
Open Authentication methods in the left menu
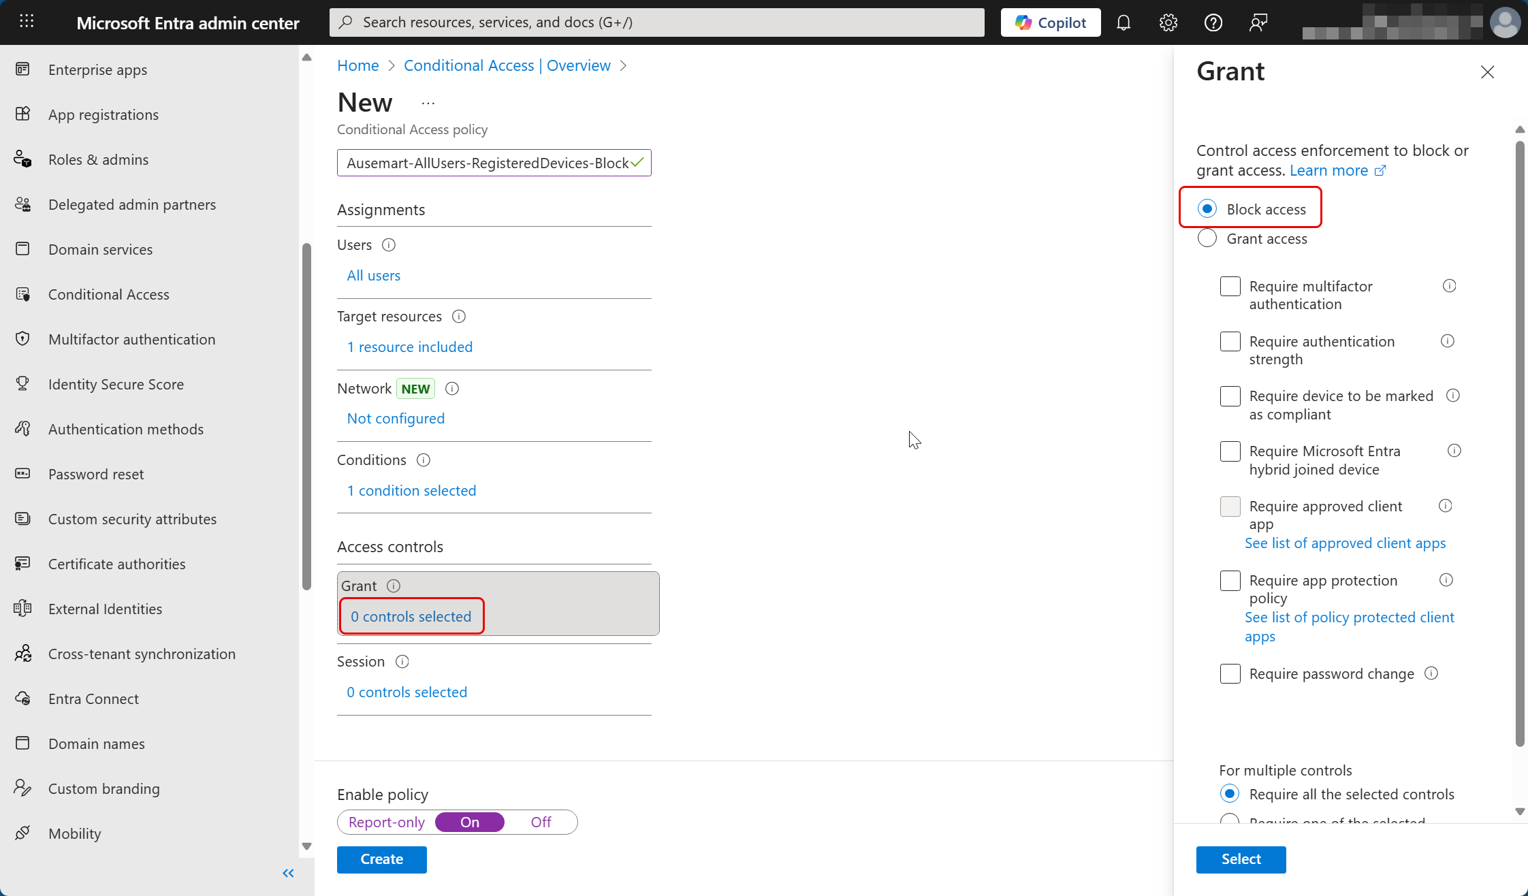pyautogui.click(x=125, y=429)
